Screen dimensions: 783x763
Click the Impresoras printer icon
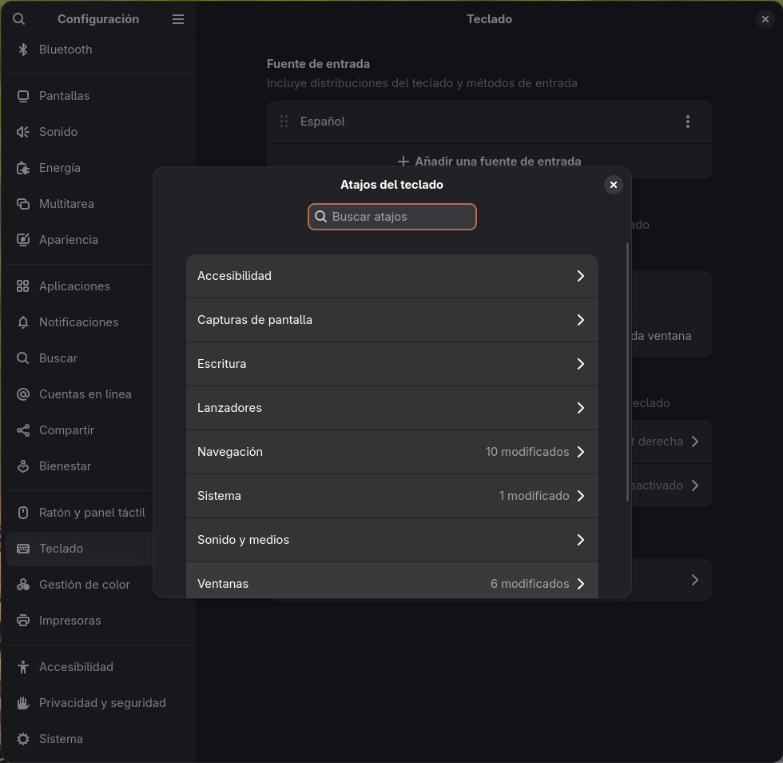23,621
